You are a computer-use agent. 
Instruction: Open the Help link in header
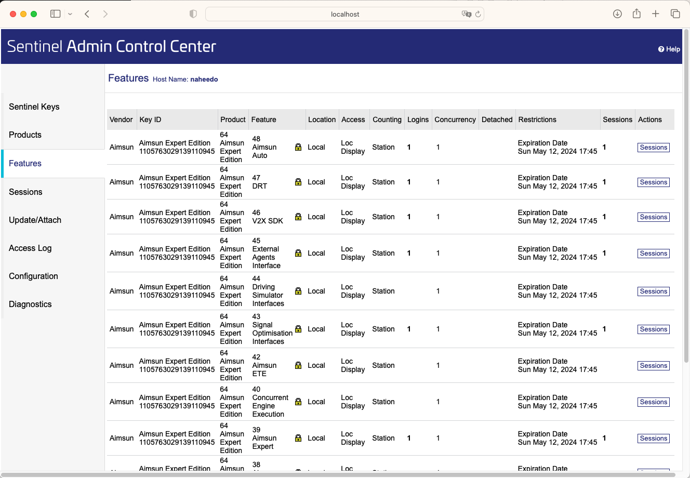(x=669, y=49)
